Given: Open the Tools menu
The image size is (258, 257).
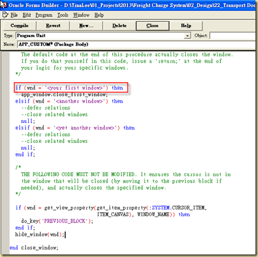Looking at the screenshot, I should click(63, 15).
